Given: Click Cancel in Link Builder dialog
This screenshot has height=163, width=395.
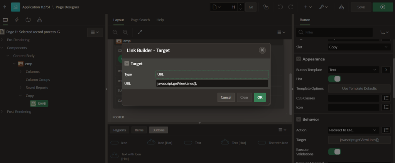Looking at the screenshot, I should click(226, 97).
